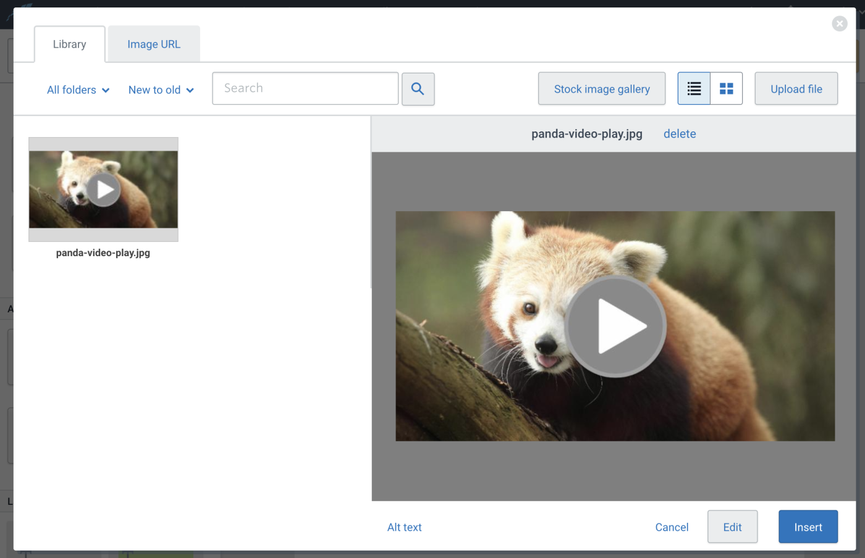The image size is (865, 558).
Task: Insert the selected image
Action: 808,527
